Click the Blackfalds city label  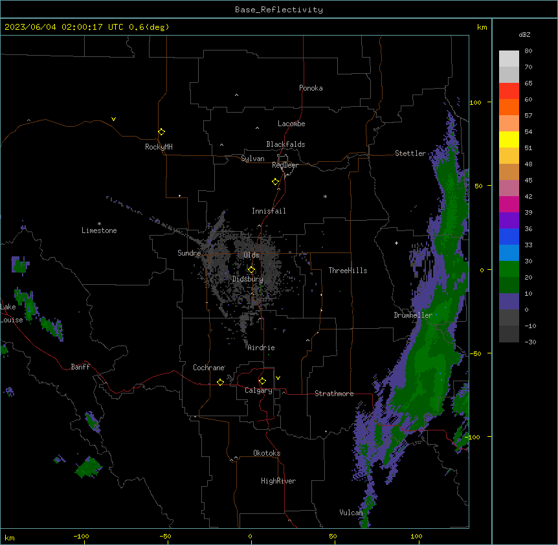(285, 144)
